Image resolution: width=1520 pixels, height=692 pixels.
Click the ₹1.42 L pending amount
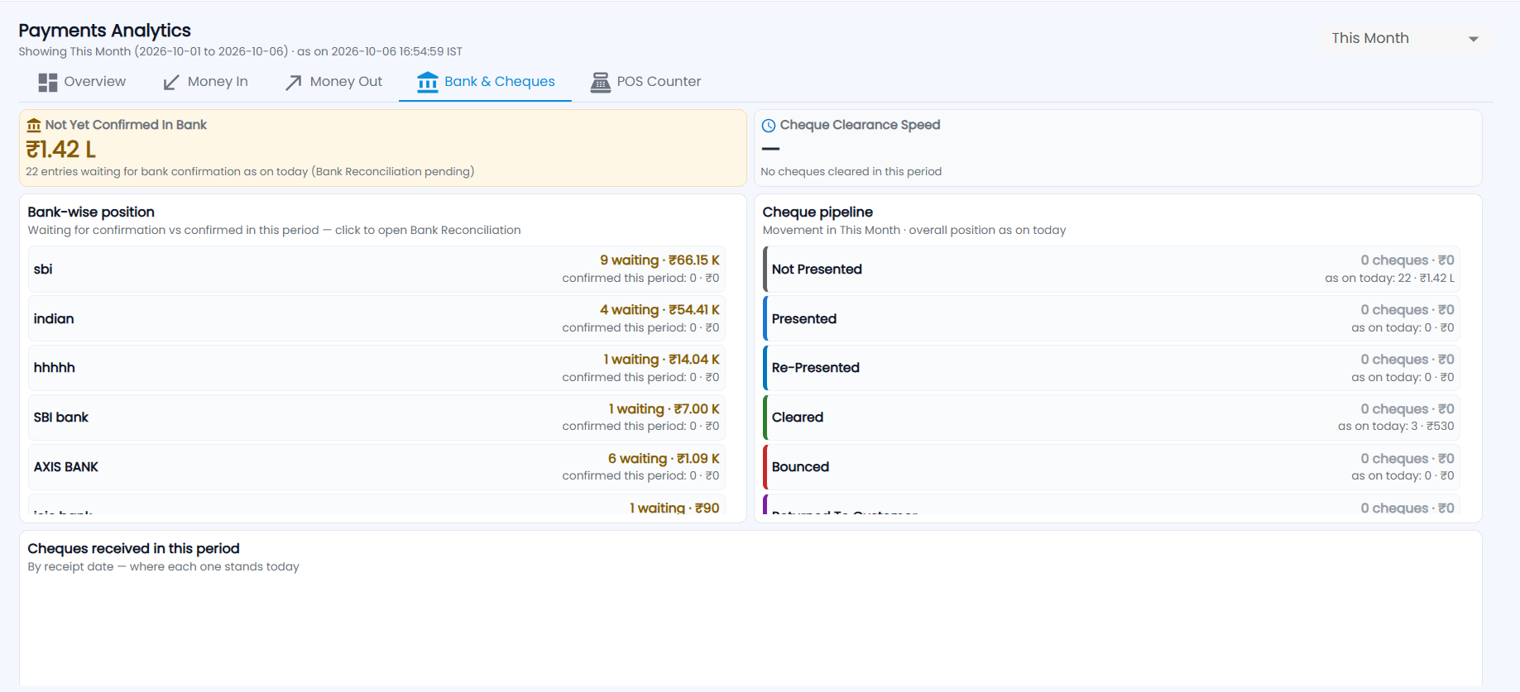61,150
